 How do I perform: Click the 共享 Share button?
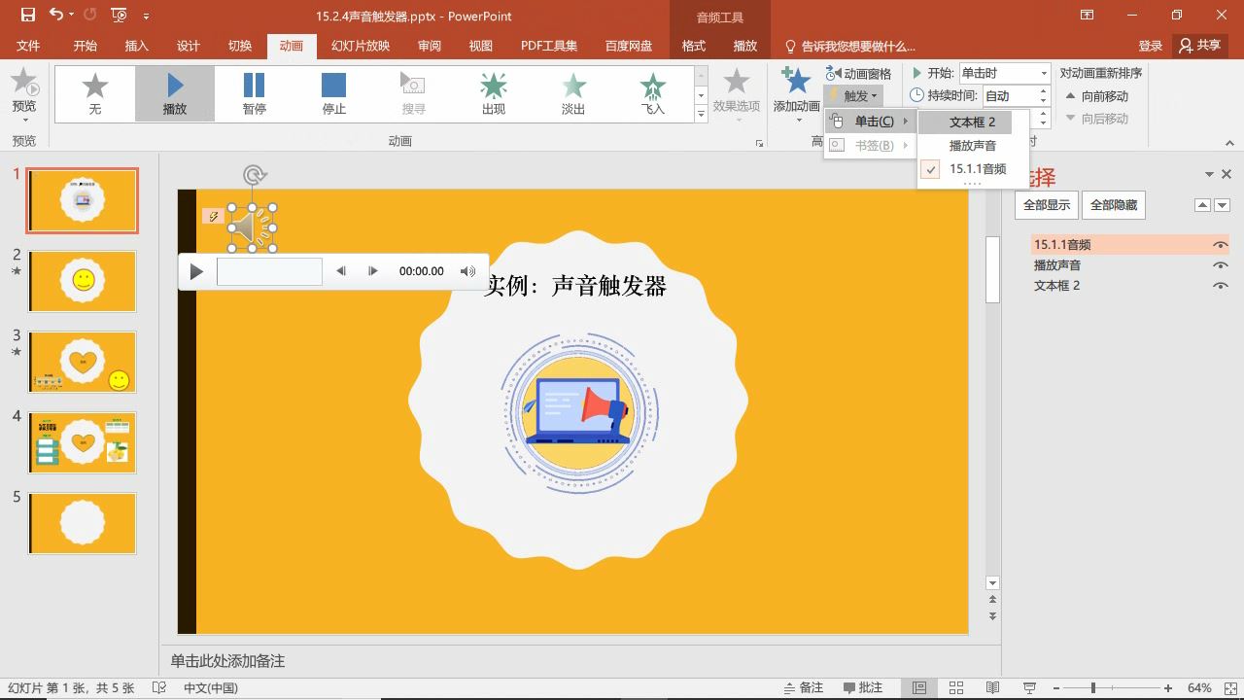pyautogui.click(x=1199, y=46)
